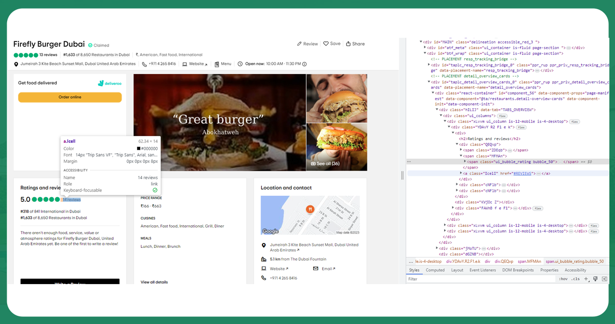Click the email envelope icon
Viewport: 615px width, 324px height.
pyautogui.click(x=316, y=268)
